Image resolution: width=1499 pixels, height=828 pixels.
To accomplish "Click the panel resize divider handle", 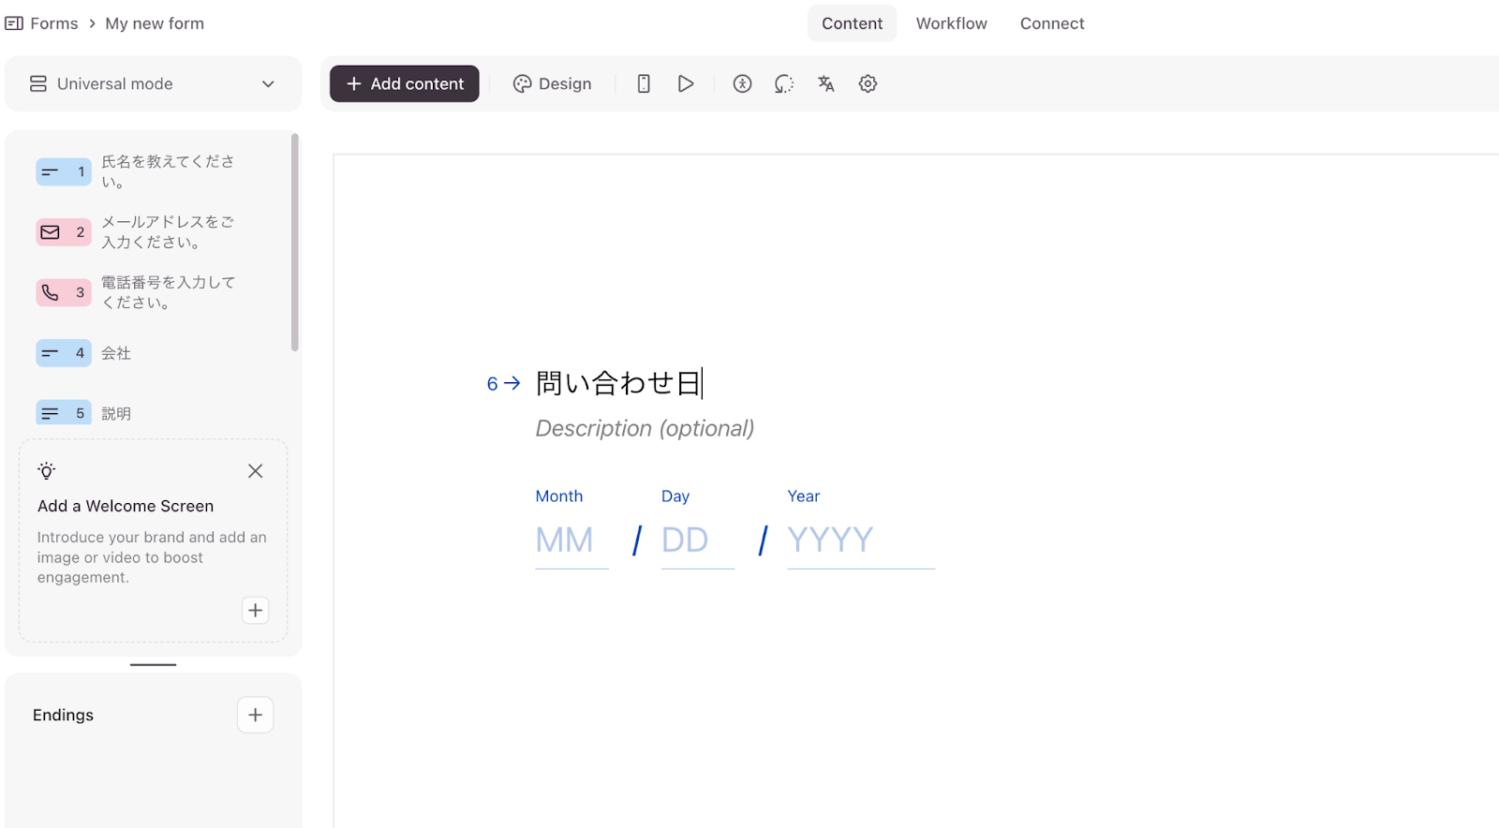I will (153, 664).
